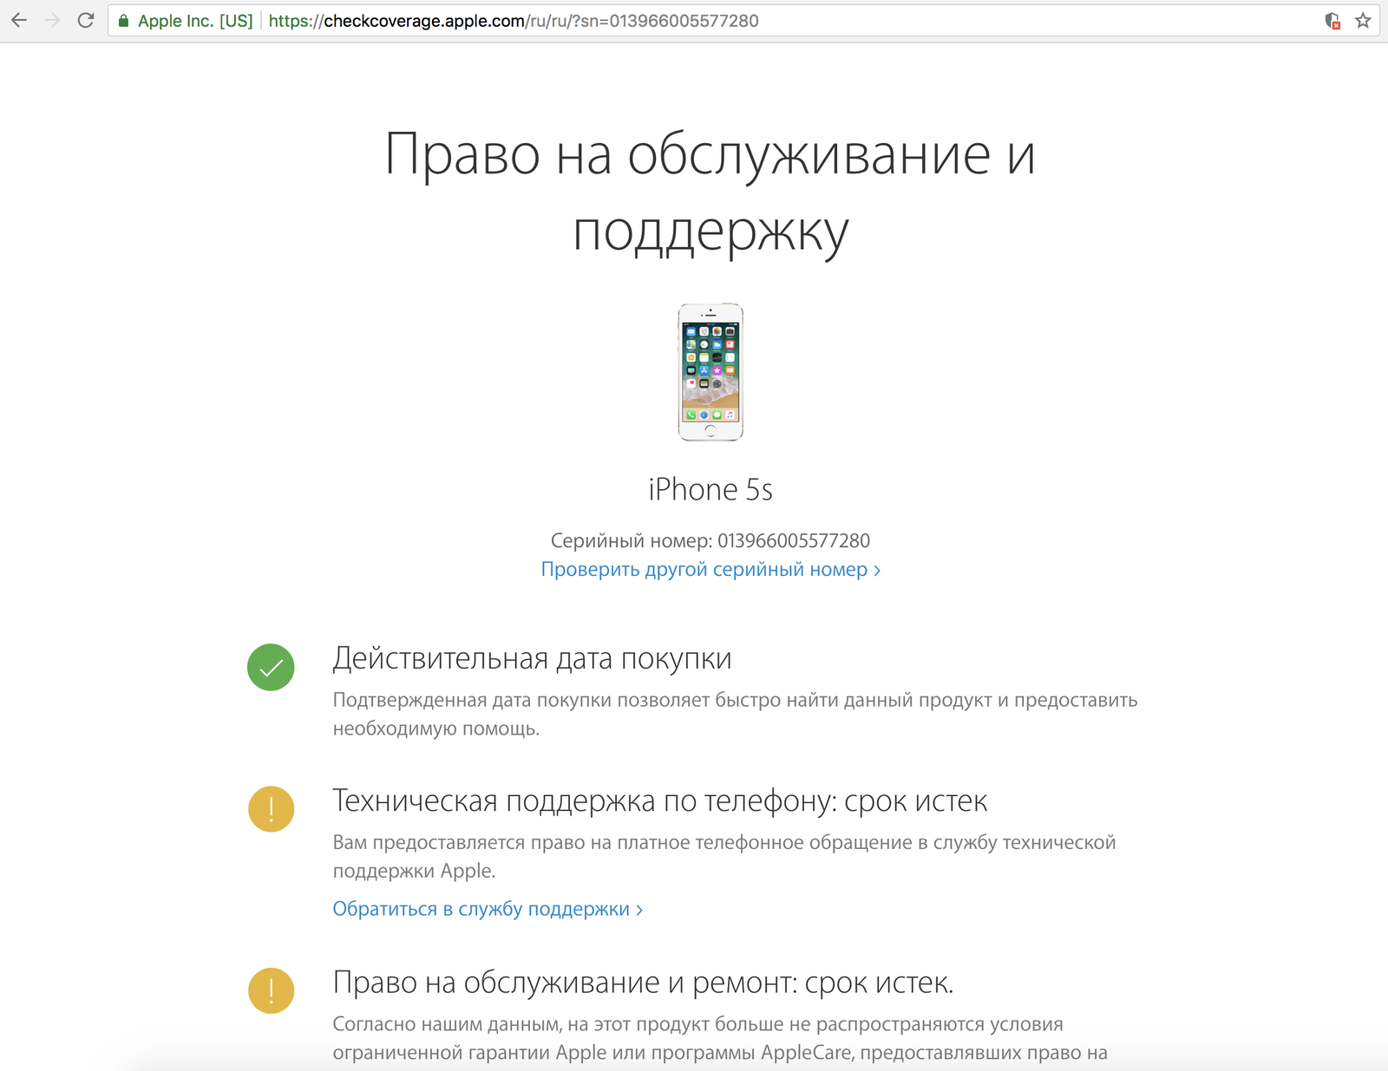Image resolution: width=1388 pixels, height=1071 pixels.
Task: Click the green checkmark status icon
Action: coord(271,667)
